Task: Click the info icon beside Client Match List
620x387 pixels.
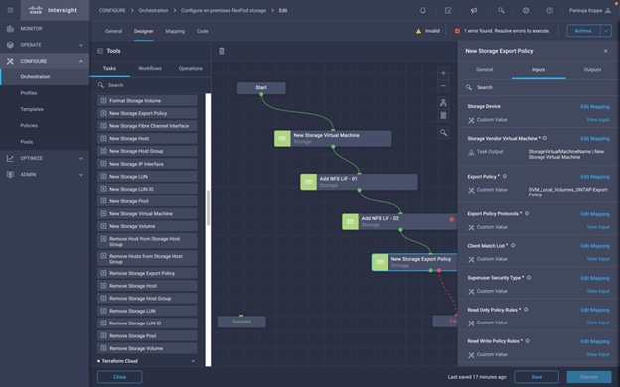Action: [x=513, y=246]
